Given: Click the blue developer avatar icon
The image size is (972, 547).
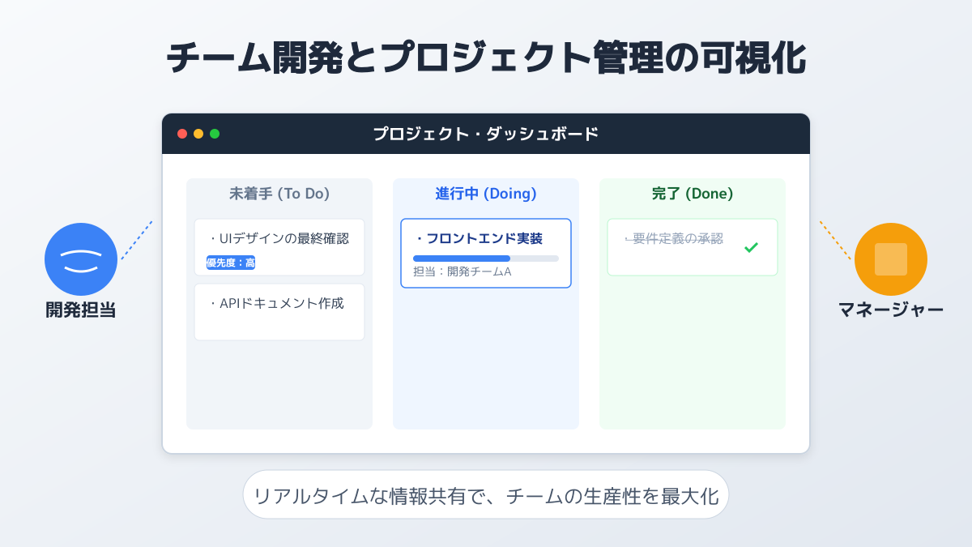Looking at the screenshot, I should [x=81, y=259].
